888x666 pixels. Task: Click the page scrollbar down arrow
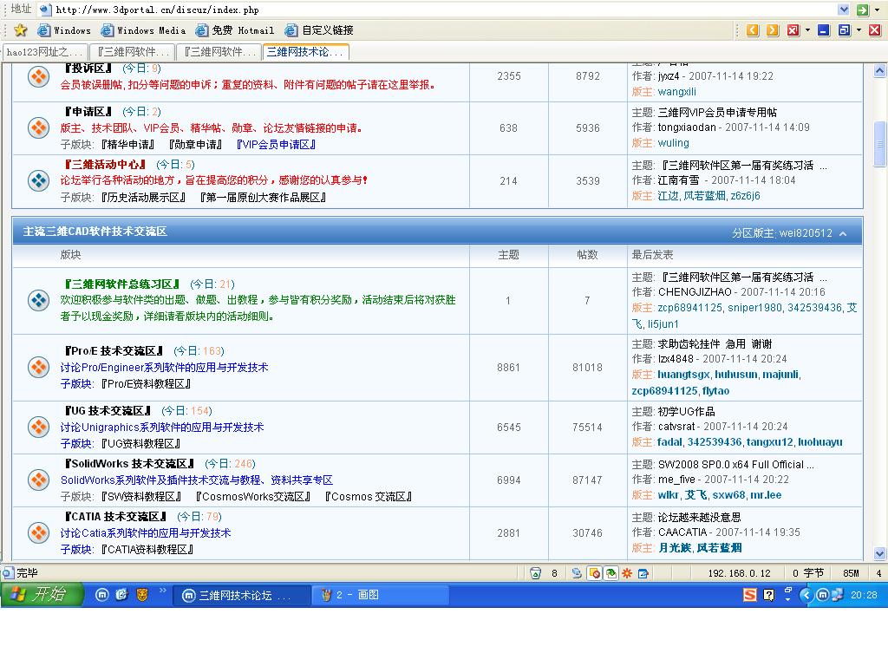pyautogui.click(x=879, y=553)
